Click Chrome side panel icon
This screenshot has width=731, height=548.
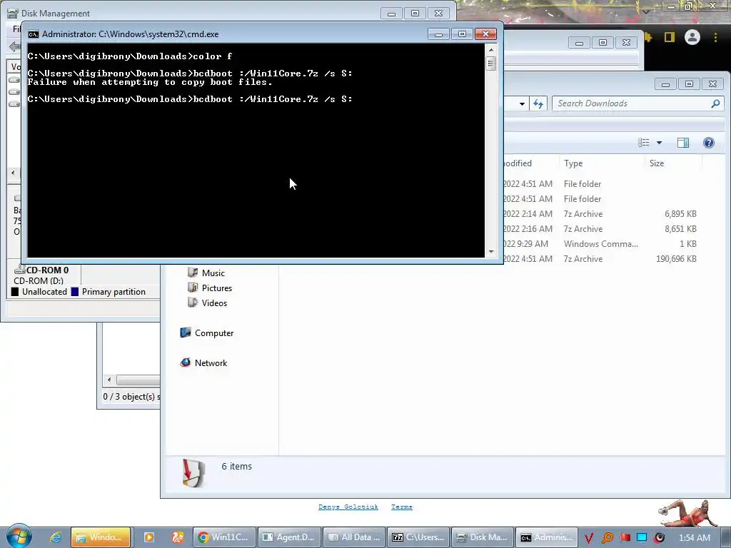[x=670, y=37]
